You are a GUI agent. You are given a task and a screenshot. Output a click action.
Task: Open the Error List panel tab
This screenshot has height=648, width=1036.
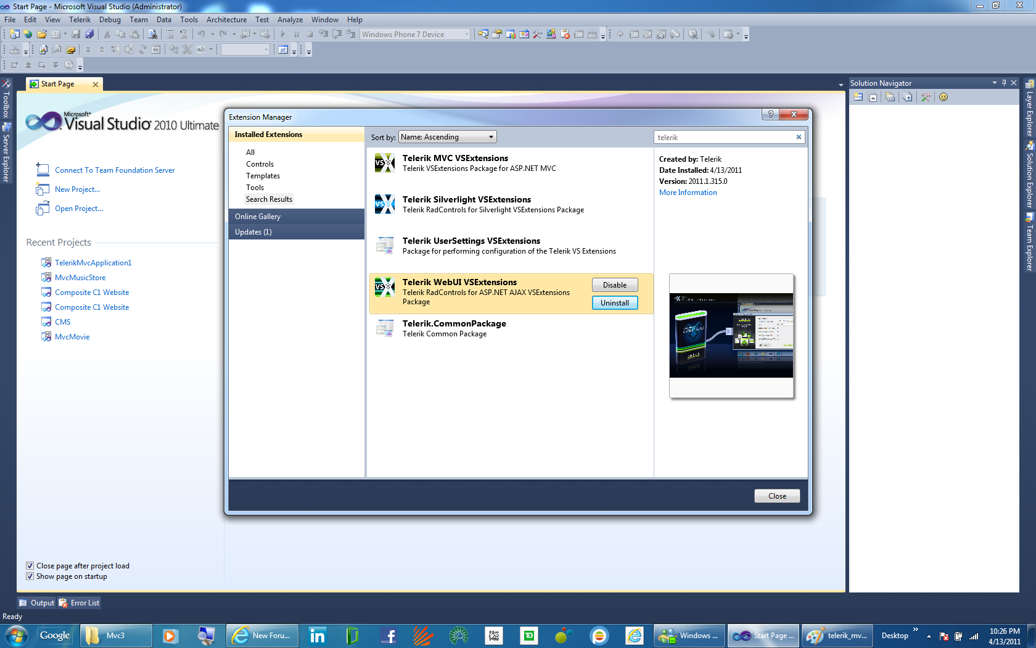(80, 603)
